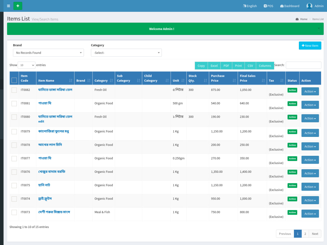Click the Previous pagination button
Screen dimensions: 327x245
[x=285, y=234]
